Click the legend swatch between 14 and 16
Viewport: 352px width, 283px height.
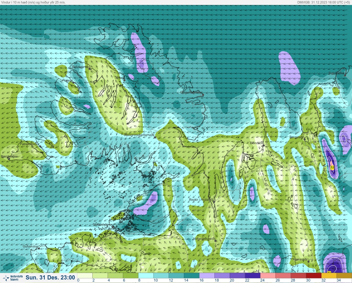point(192,275)
